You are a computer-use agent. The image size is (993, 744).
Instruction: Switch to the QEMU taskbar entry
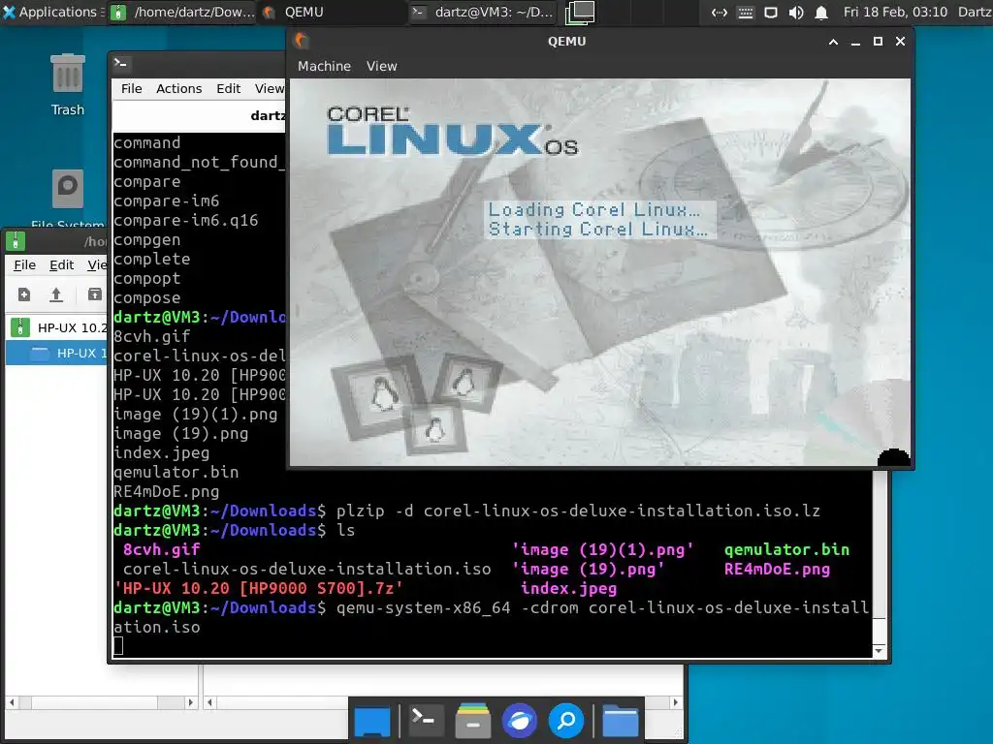click(332, 12)
